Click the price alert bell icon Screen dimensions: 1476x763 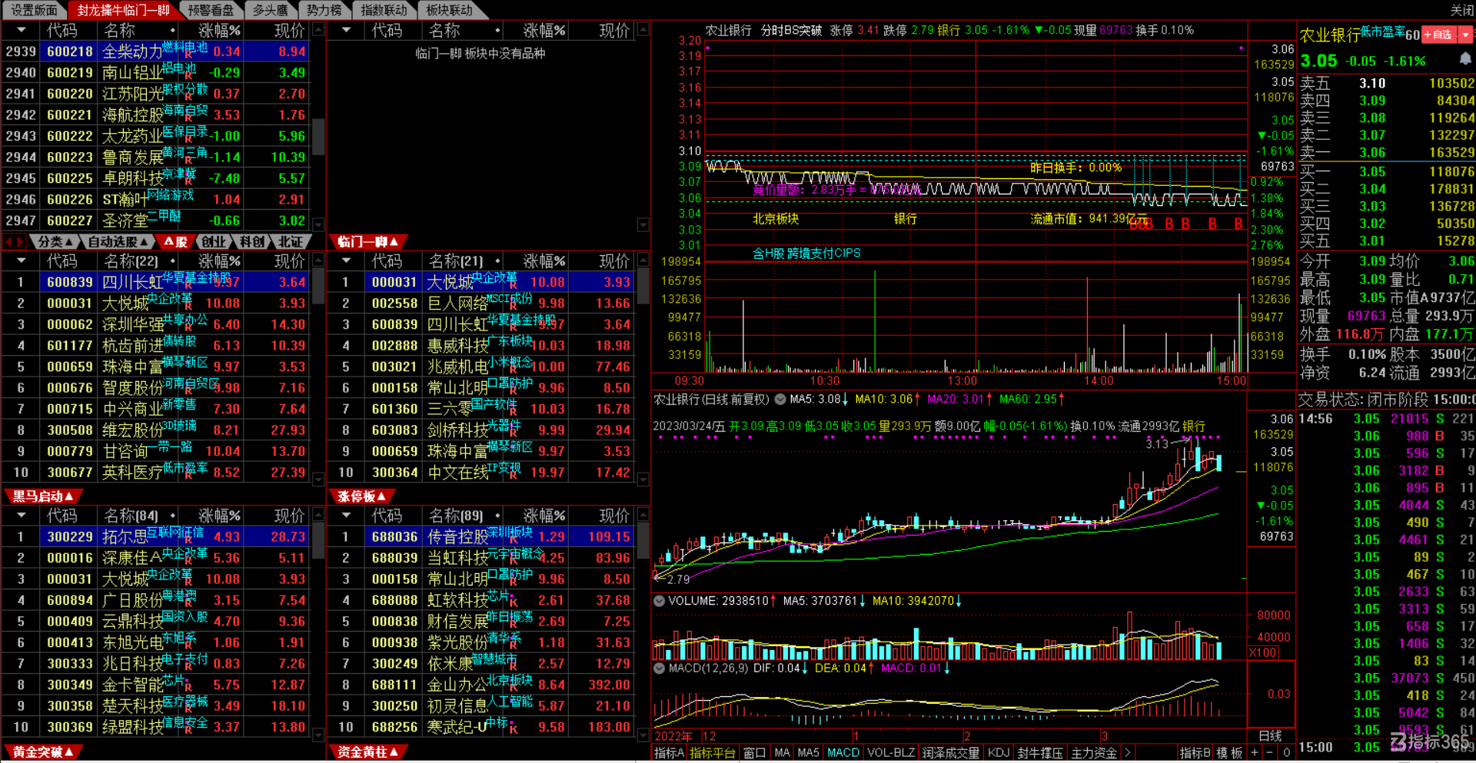[x=1465, y=59]
